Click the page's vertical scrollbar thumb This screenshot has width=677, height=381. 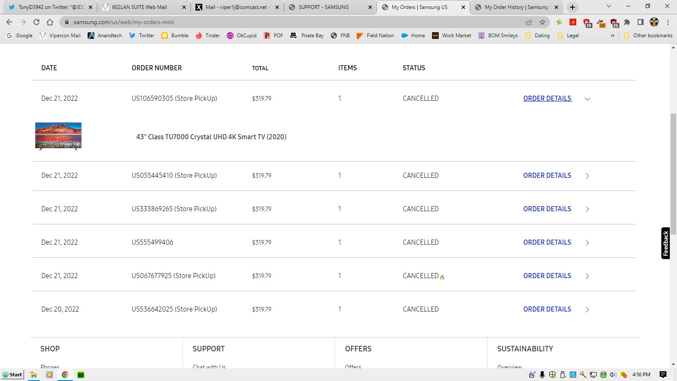673,174
